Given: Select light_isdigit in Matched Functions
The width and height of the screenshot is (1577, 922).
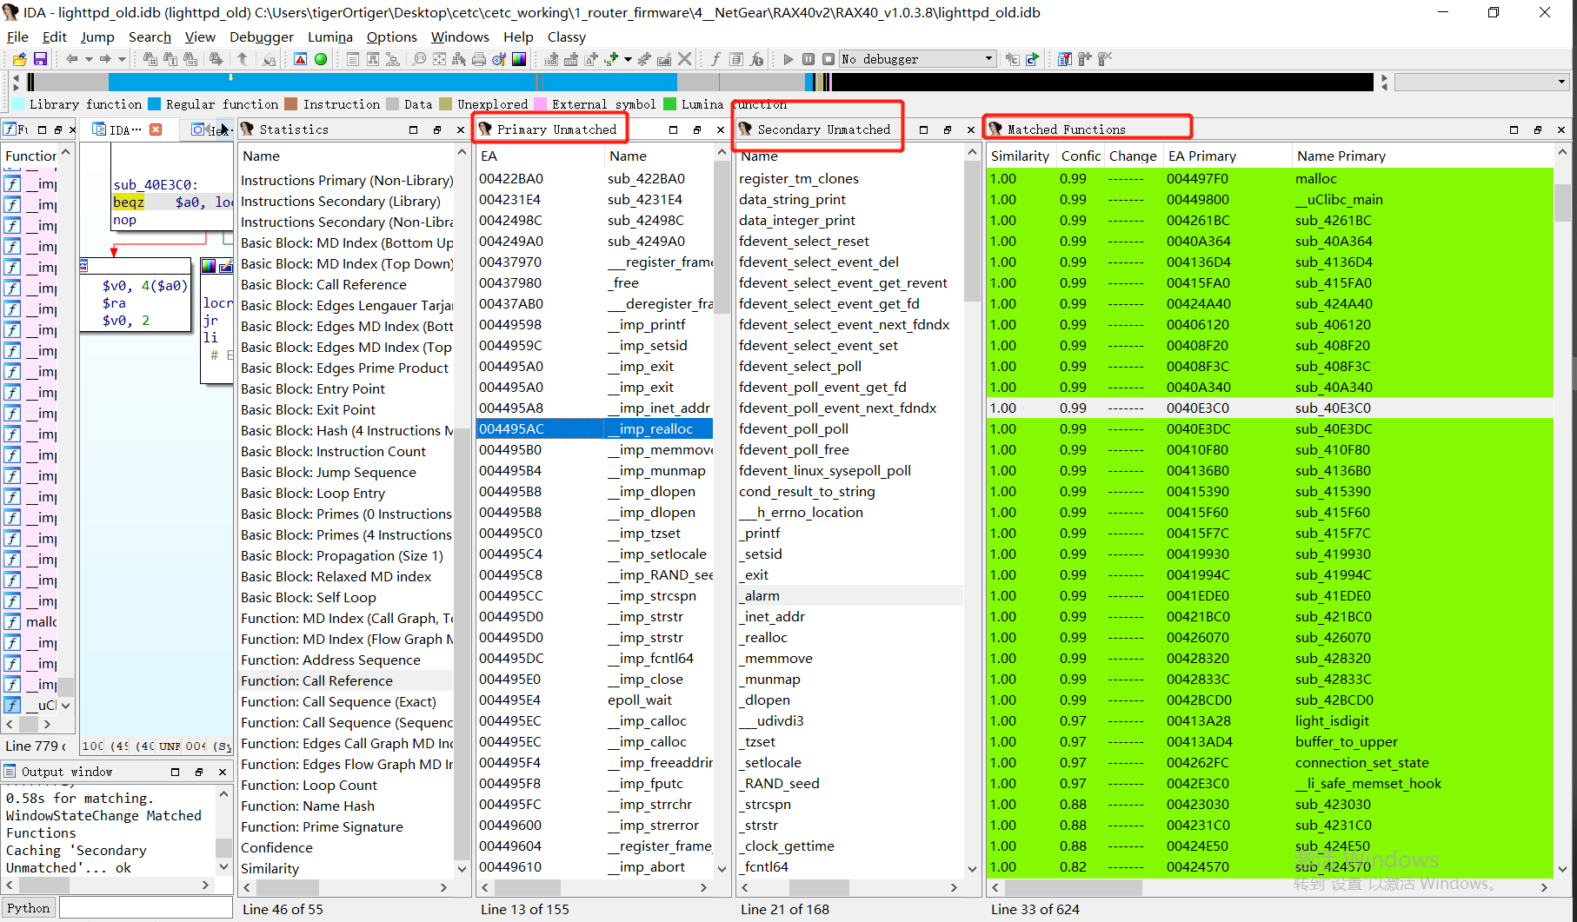Looking at the screenshot, I should [x=1270, y=721].
